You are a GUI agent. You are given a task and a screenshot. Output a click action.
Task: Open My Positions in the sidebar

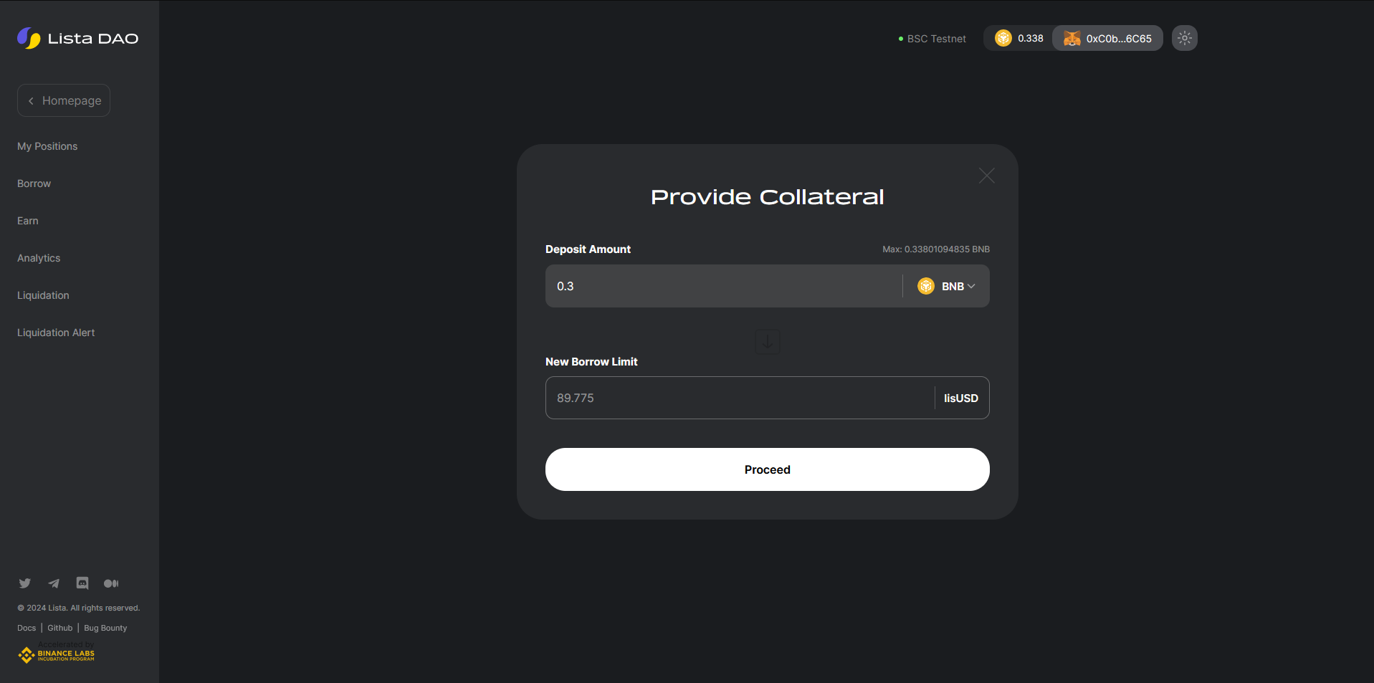point(47,146)
